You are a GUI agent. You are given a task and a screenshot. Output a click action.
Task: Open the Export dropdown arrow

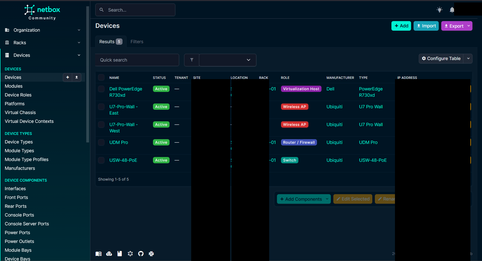pos(469,26)
